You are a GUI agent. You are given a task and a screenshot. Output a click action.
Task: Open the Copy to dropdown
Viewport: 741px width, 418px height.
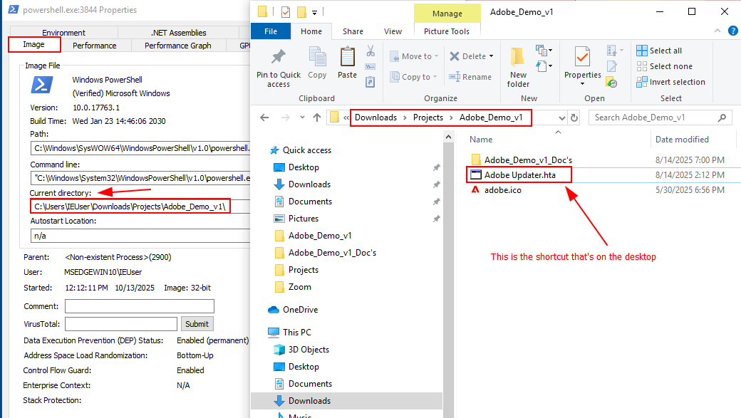[x=435, y=77]
